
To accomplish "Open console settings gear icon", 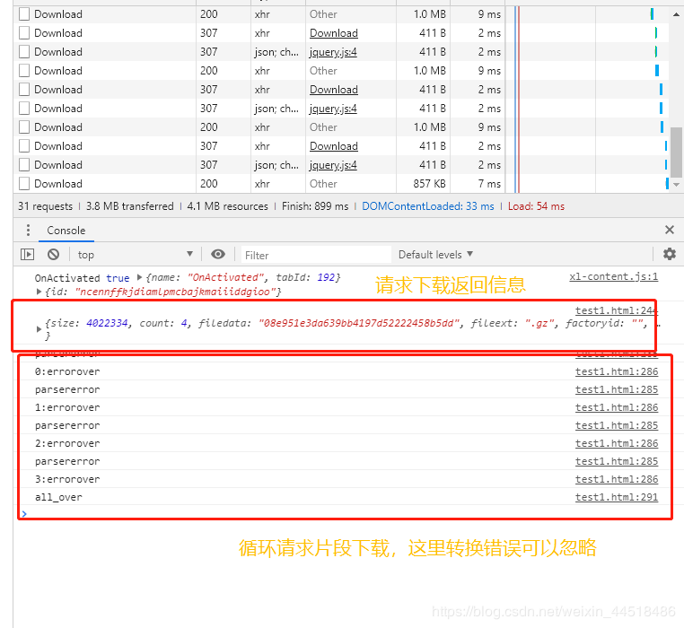I will coord(669,255).
